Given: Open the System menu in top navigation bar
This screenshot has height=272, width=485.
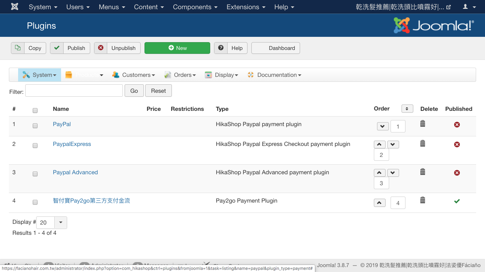Looking at the screenshot, I should click(43, 7).
